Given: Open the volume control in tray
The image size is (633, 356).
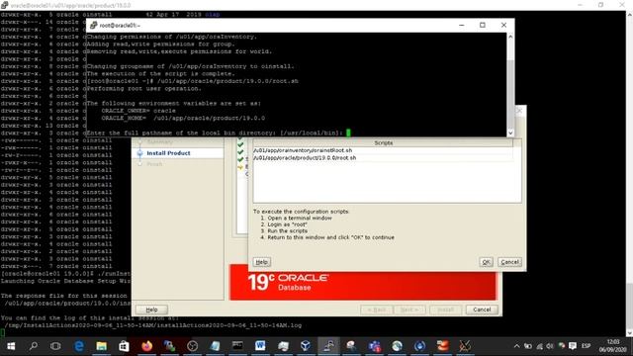Looking at the screenshot, I should pos(550,346).
